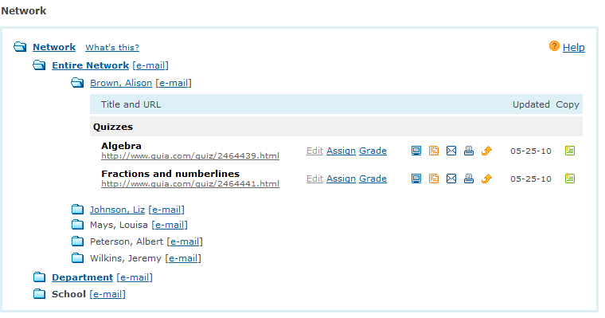The width and height of the screenshot is (605, 318).
Task: Click the orange report icon for Algebra
Action: (434, 151)
